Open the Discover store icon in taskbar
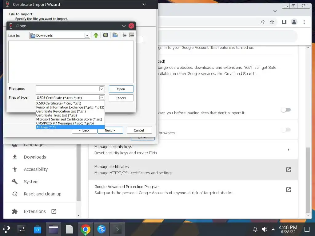The image size is (315, 236). [37, 229]
